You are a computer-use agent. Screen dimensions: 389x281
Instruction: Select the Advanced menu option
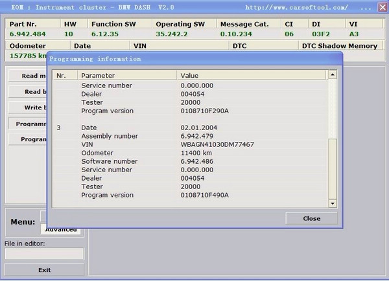coord(61,229)
